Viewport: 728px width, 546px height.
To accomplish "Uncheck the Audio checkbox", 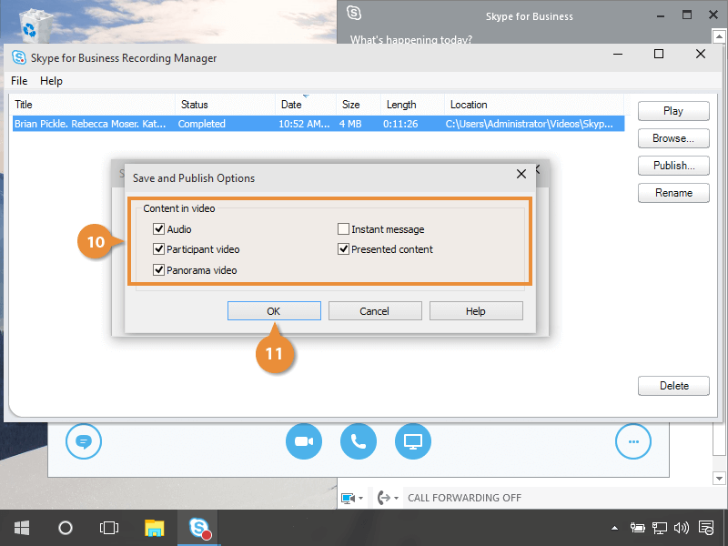I will (x=159, y=229).
